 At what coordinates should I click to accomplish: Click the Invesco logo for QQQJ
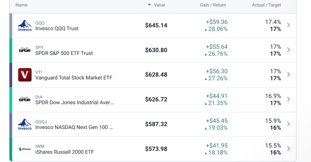[25, 124]
